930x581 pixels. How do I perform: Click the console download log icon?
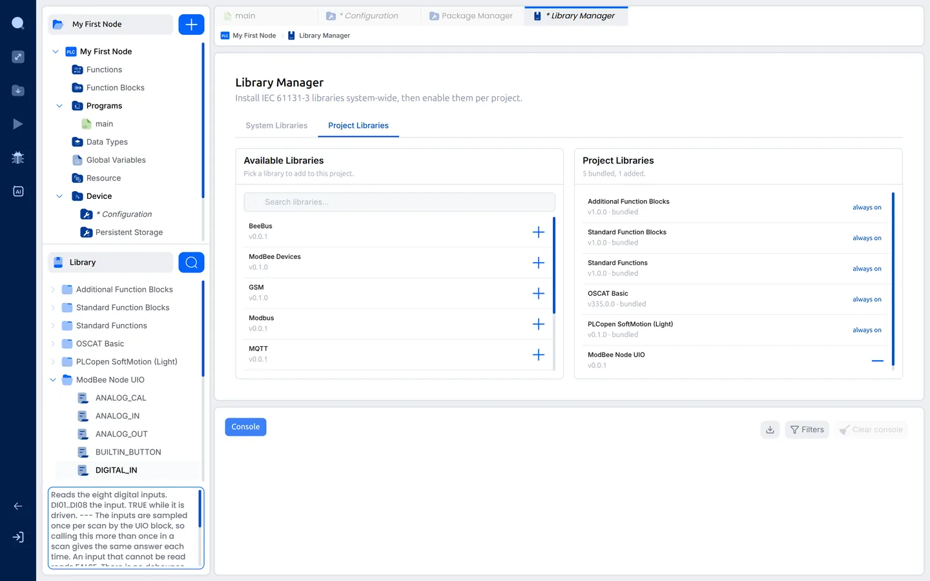[770, 429]
